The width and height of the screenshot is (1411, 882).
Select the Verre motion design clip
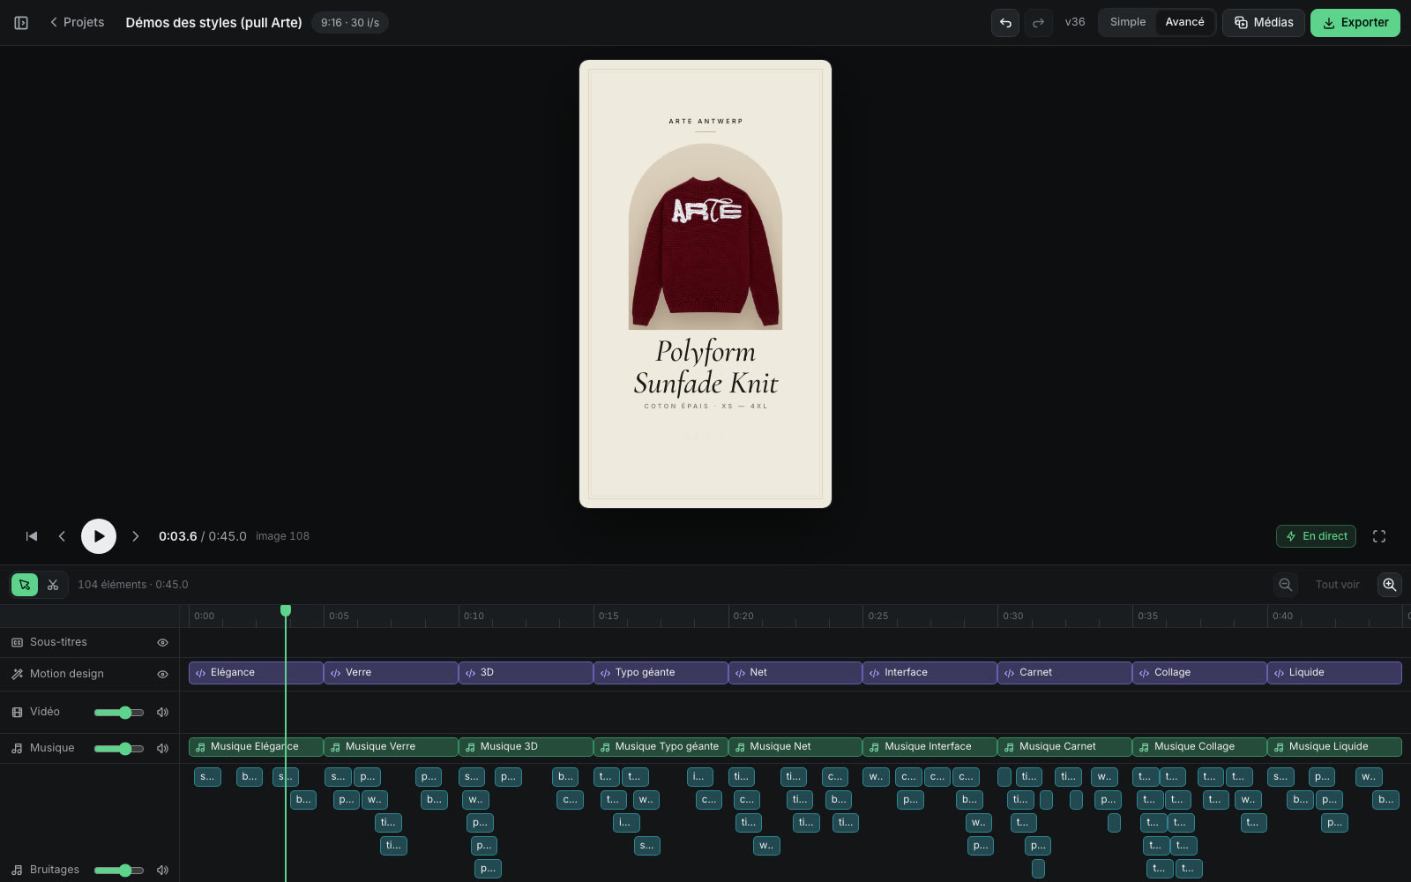pos(391,673)
